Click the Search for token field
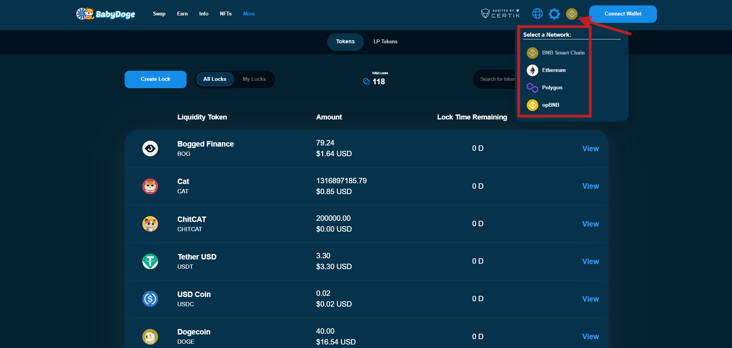Viewport: 732px width, 348px height. click(495, 79)
